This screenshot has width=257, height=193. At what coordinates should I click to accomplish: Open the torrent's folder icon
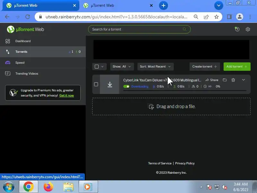coord(225,80)
